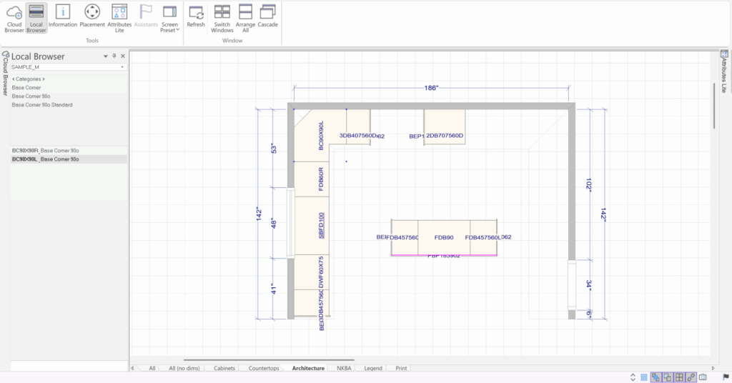Toggle the outlined overlapping squares status icon
The width and height of the screenshot is (732, 383).
click(x=668, y=377)
